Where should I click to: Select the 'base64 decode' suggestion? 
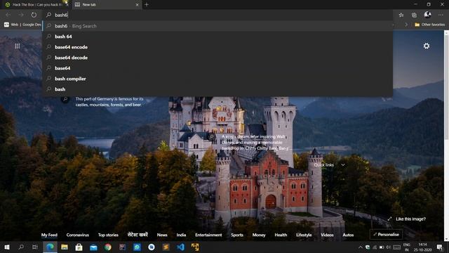tap(217, 58)
